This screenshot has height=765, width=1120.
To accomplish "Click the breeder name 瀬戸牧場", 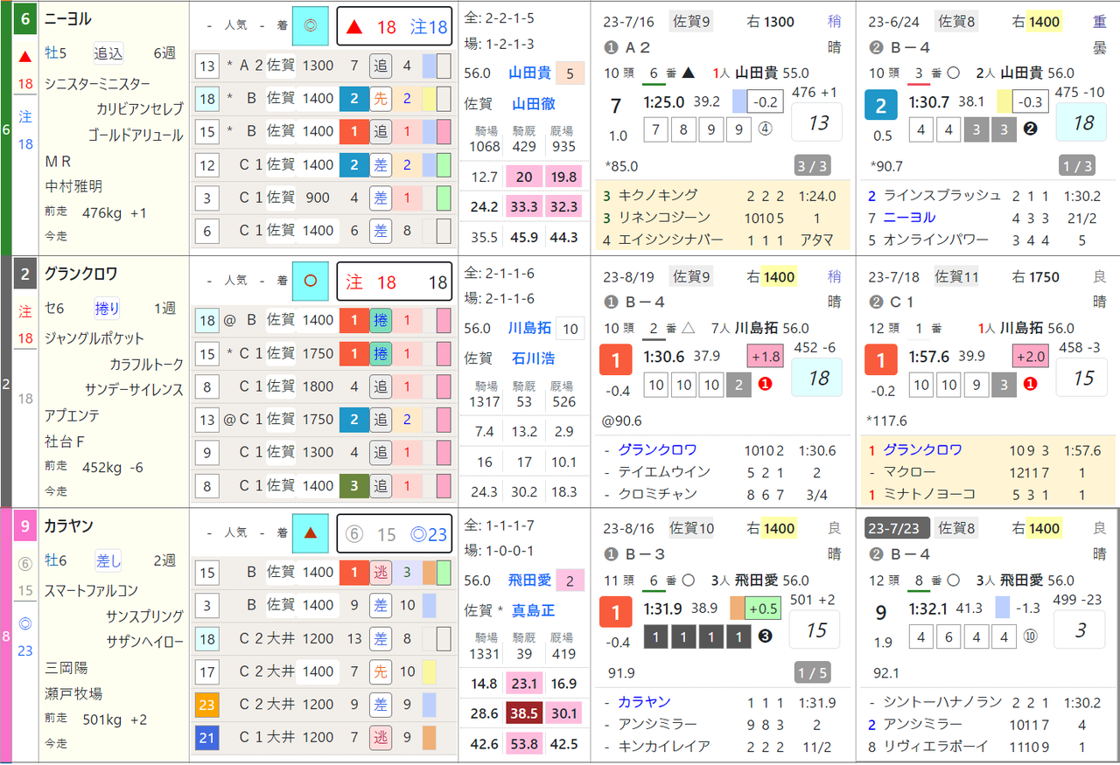I will tap(74, 693).
